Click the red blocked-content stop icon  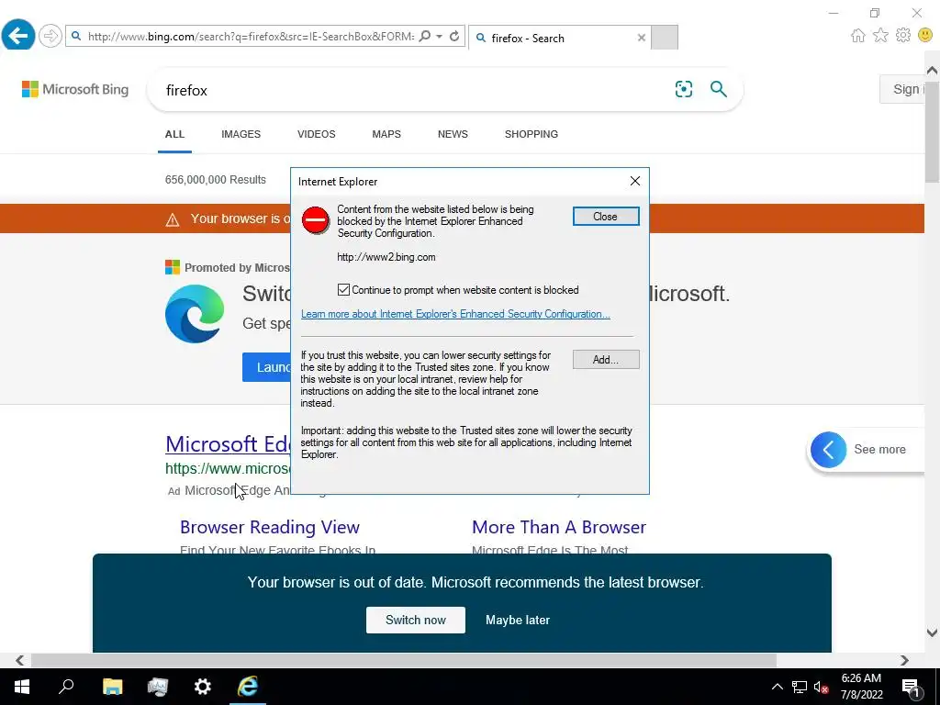[x=316, y=220]
